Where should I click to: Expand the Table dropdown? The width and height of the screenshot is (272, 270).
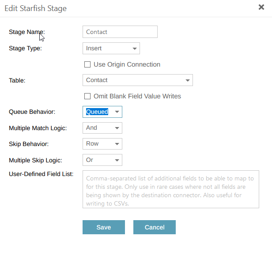coord(137,80)
